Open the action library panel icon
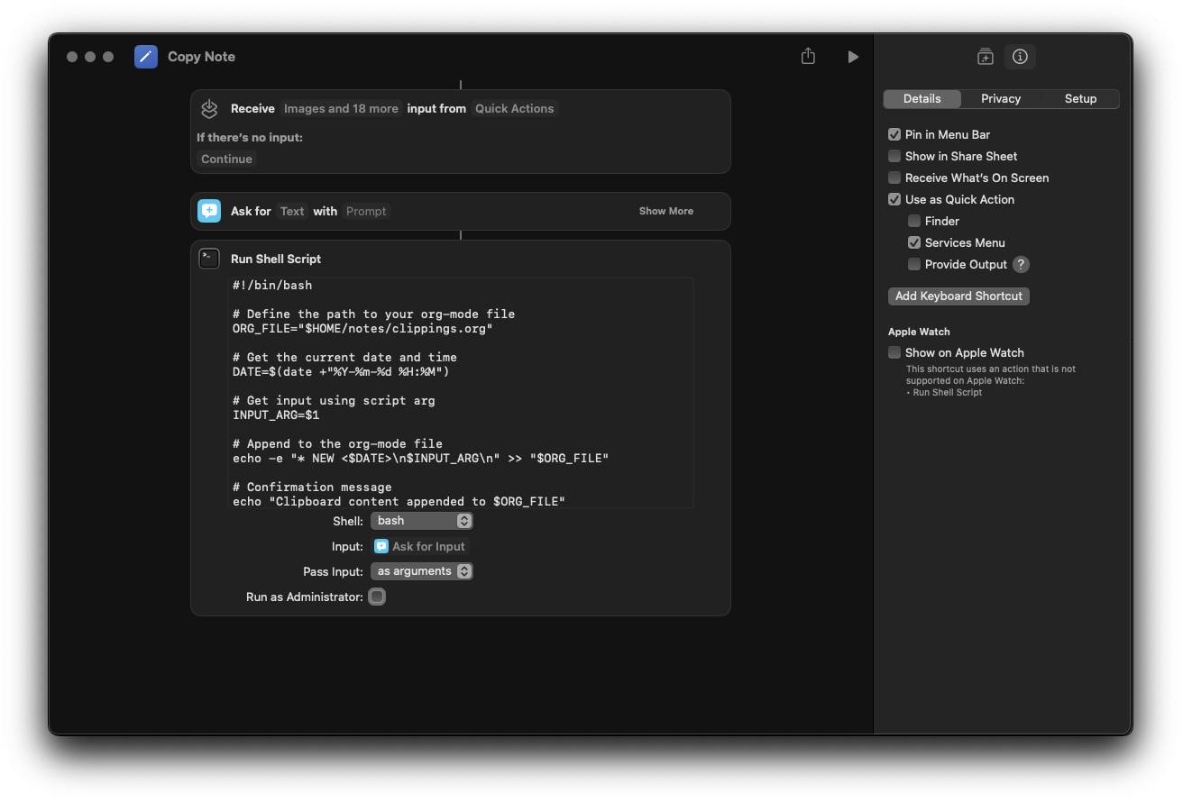 (985, 57)
